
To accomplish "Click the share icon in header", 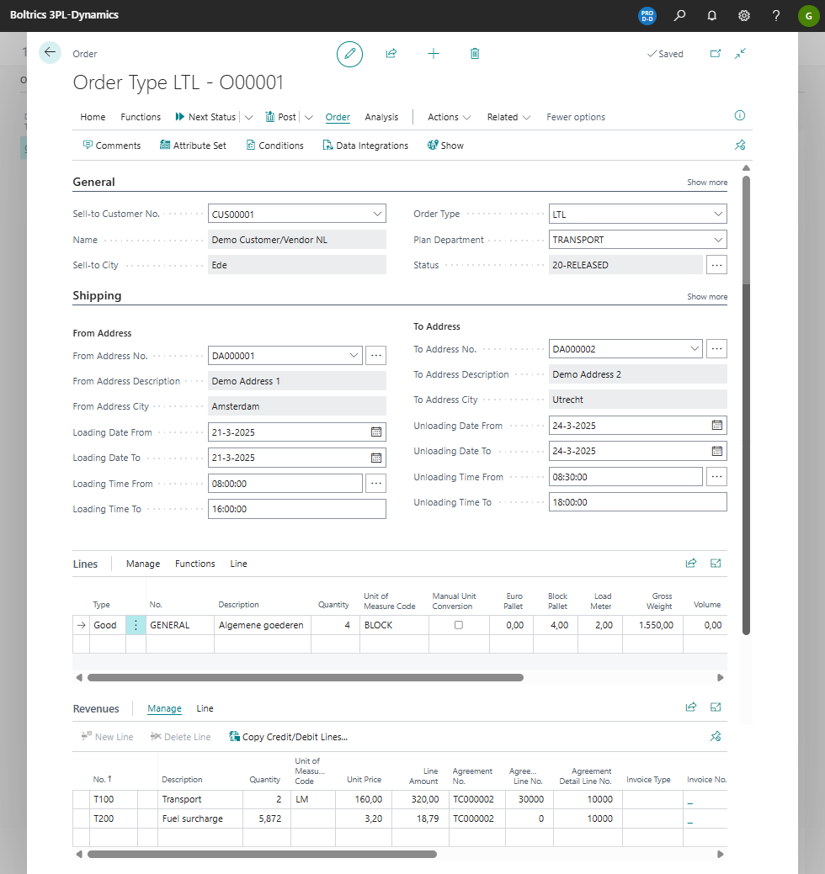I will click(391, 54).
